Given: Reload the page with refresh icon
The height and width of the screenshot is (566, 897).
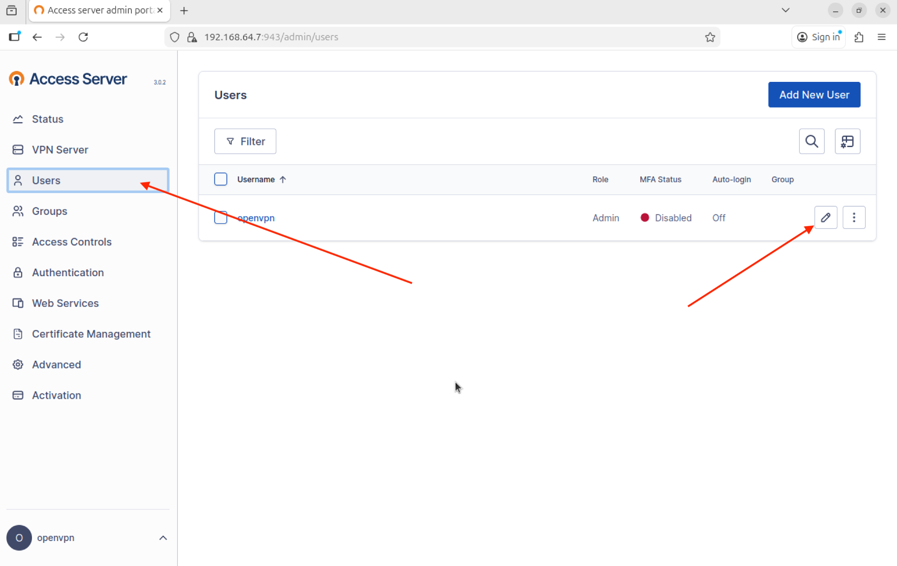Looking at the screenshot, I should click(x=83, y=37).
